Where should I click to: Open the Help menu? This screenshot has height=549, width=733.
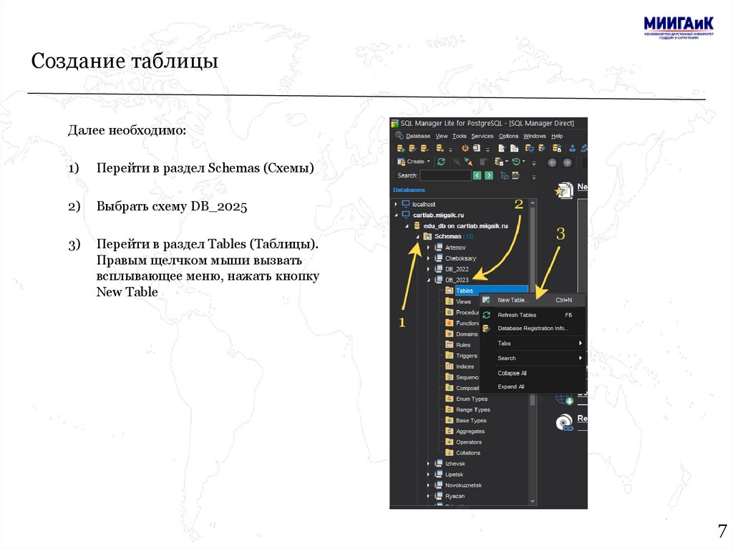click(x=557, y=136)
